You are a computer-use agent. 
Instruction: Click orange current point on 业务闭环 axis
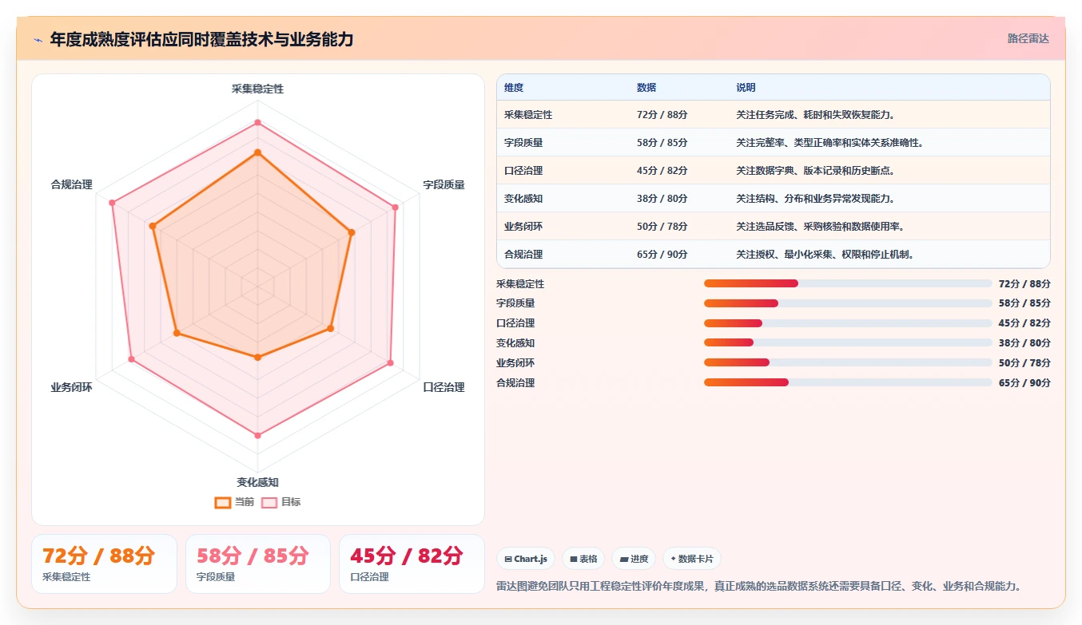coord(177,332)
